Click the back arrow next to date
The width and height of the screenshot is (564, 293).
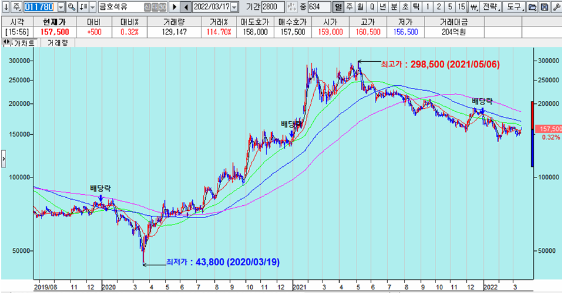point(185,7)
